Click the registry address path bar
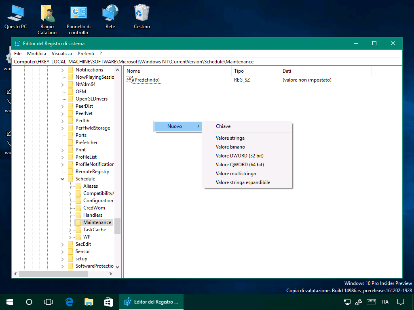Viewport: 414px width, 310px height. point(207,62)
